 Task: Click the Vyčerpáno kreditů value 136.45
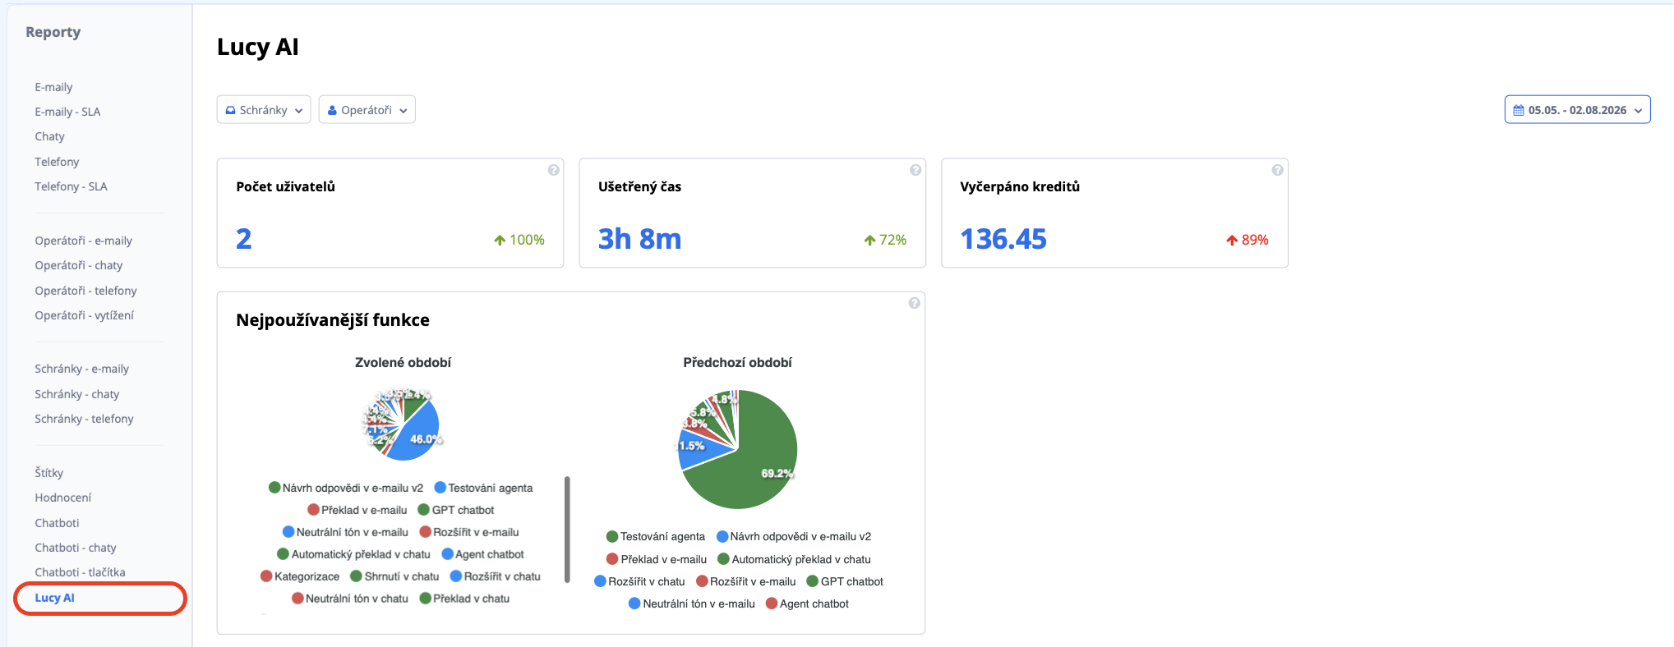click(x=1003, y=239)
